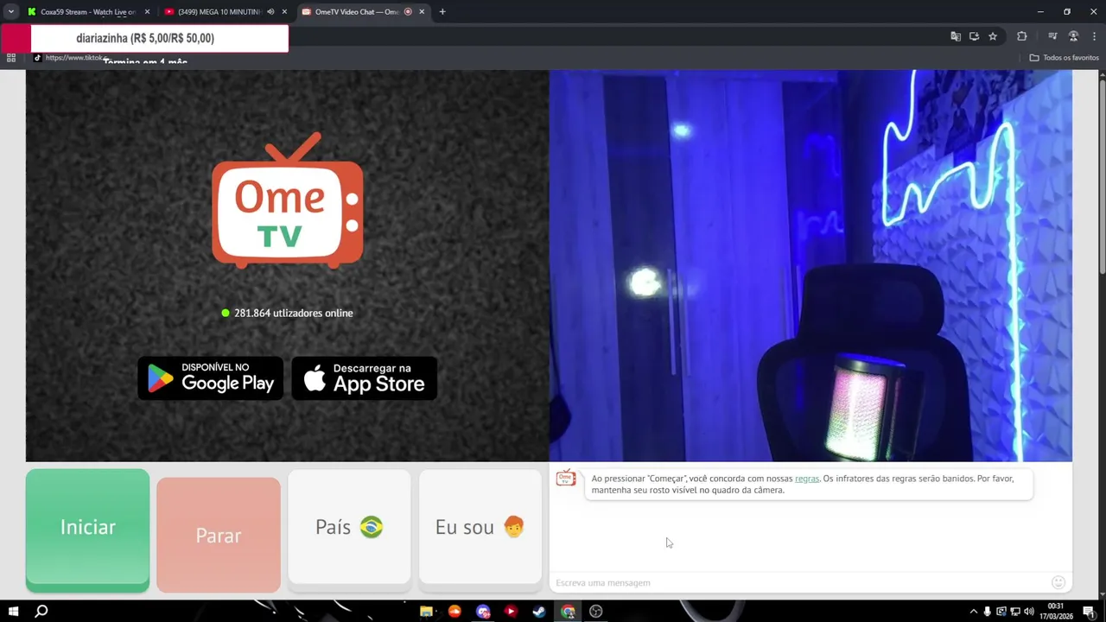The image size is (1106, 622).
Task: Click the 281.864 utilizadores online text
Action: click(x=293, y=313)
